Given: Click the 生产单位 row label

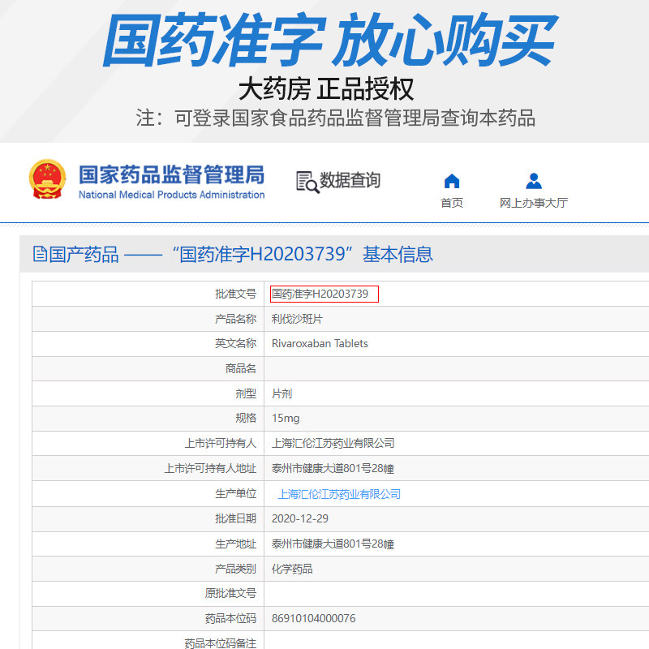Looking at the screenshot, I should [x=235, y=493].
